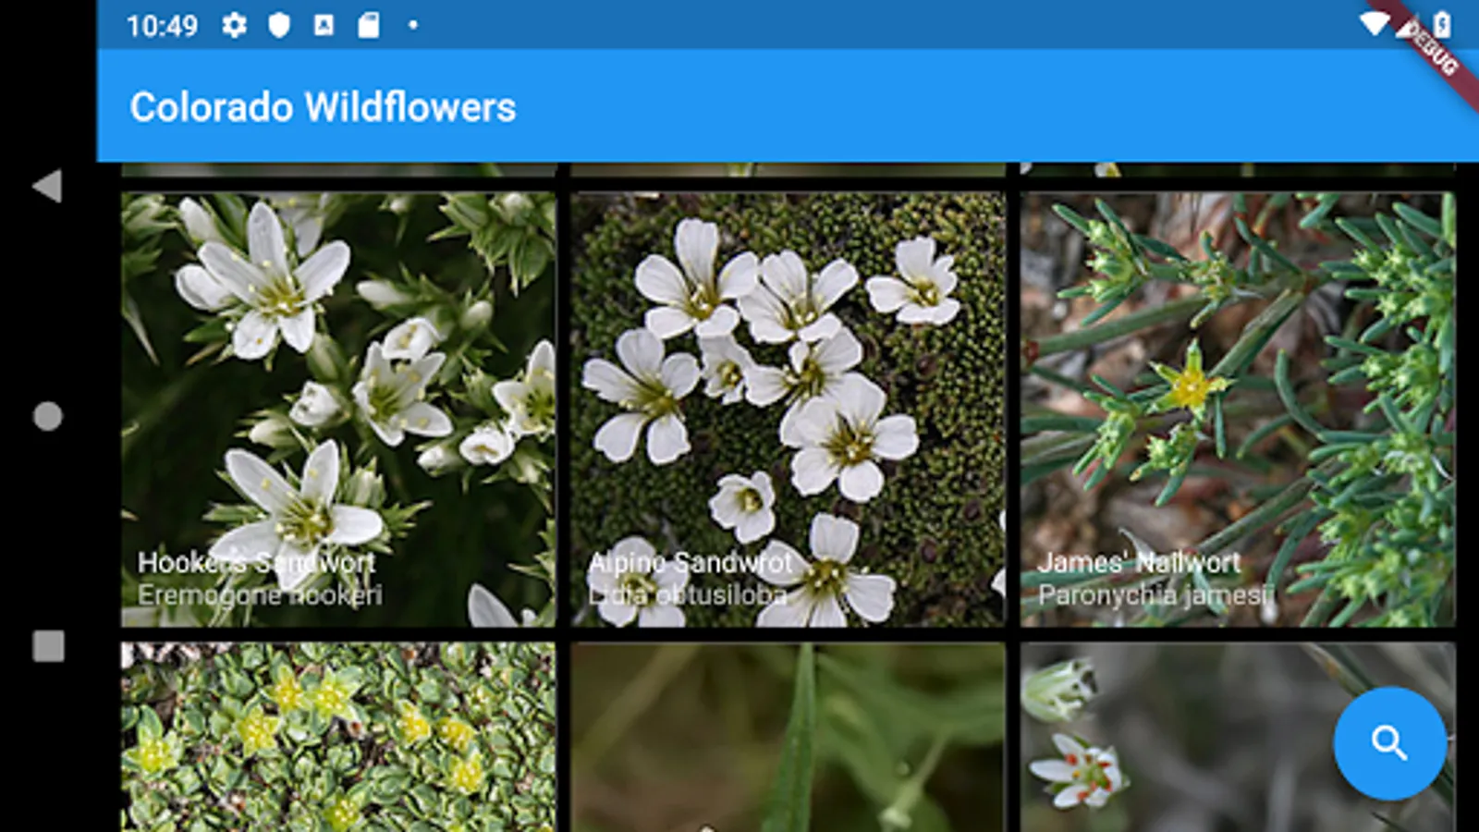1479x832 pixels.
Task: Tap the Android back navigation triangle
Action: pos(47,186)
